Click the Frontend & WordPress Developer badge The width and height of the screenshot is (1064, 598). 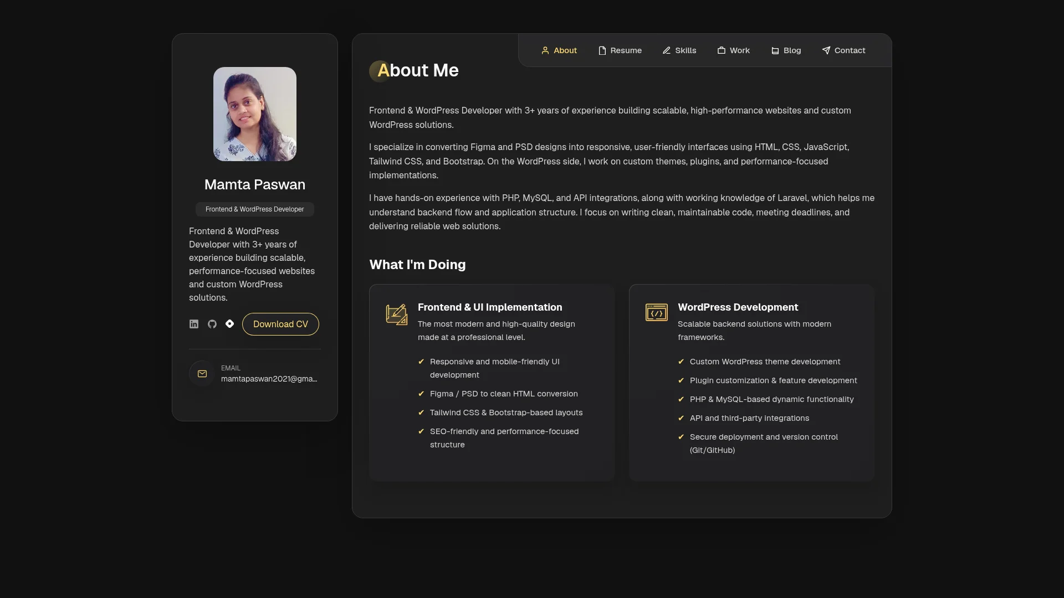coord(255,209)
